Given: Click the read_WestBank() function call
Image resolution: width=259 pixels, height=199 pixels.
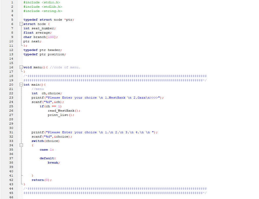Looking at the screenshot, I should point(63,111).
